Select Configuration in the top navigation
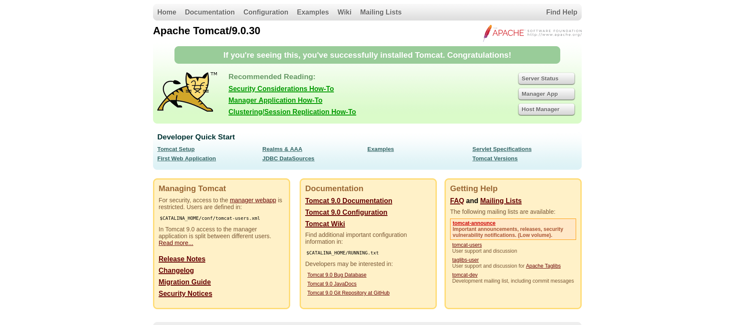Image resolution: width=733 pixels, height=325 pixels. (266, 12)
